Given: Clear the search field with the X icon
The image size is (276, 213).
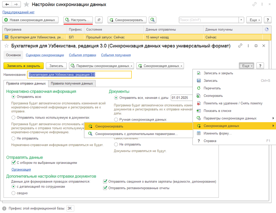Looking at the screenshot, I should click(x=241, y=20).
